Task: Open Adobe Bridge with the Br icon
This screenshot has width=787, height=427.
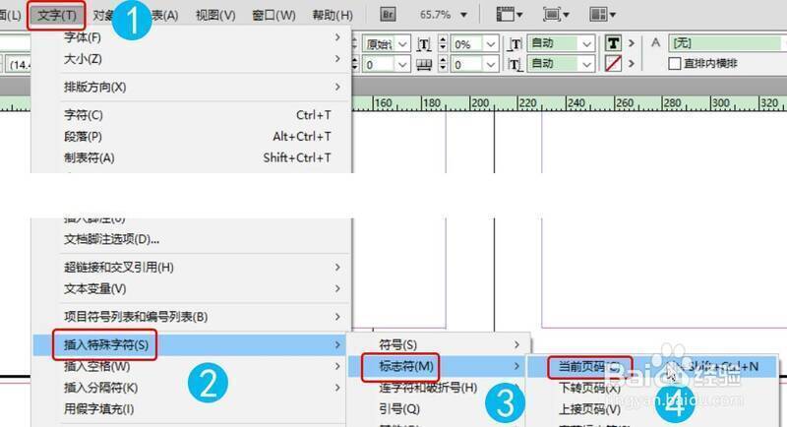Action: [x=388, y=14]
